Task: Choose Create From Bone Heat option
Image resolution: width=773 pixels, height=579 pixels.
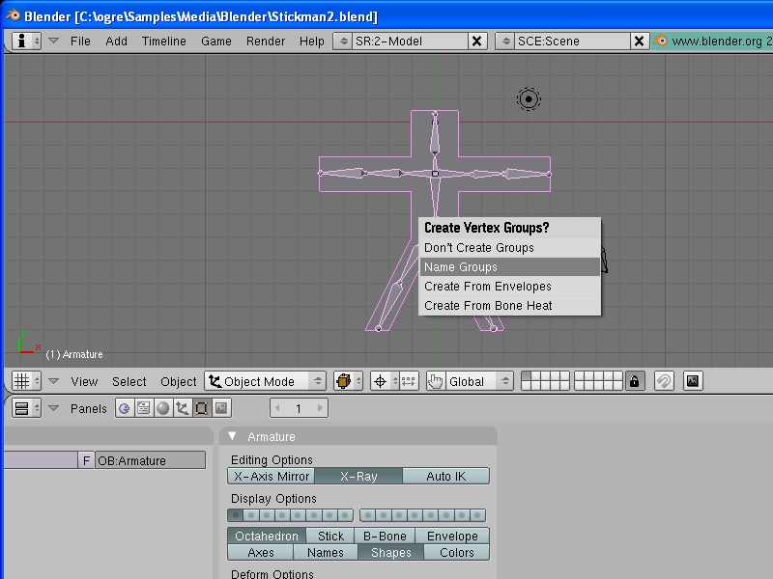Action: [x=510, y=305]
